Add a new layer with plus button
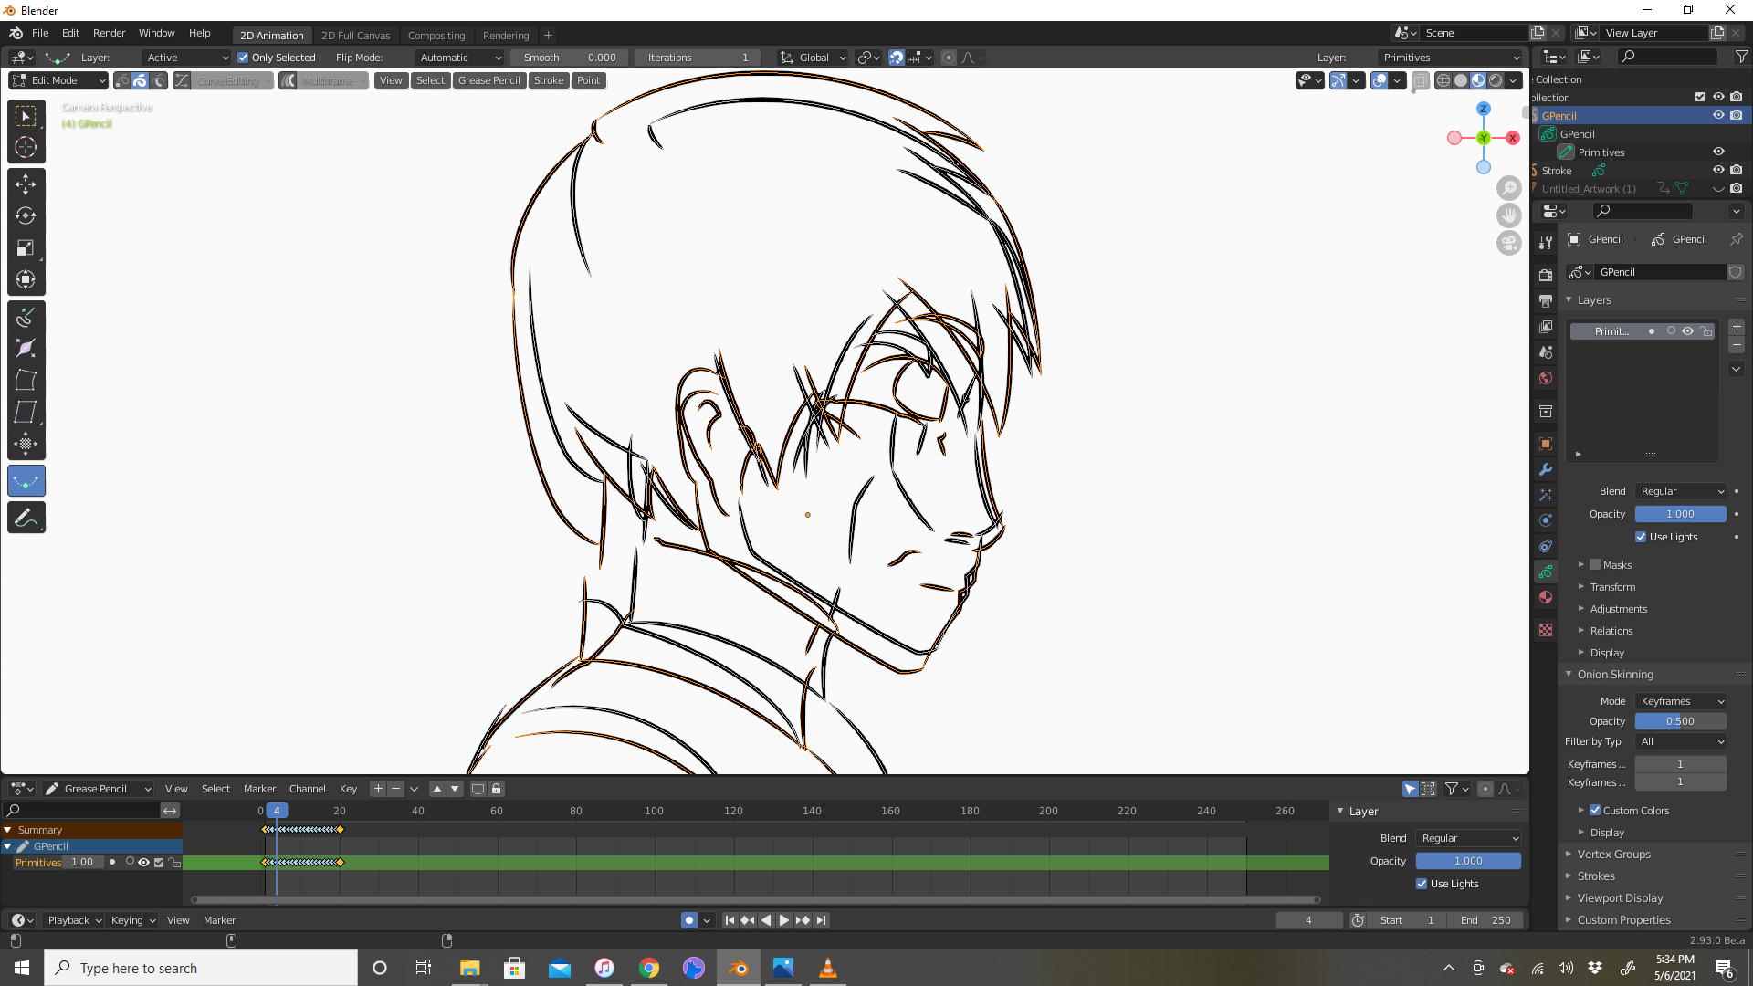Screen dimensions: 1753x986 tap(1737, 327)
